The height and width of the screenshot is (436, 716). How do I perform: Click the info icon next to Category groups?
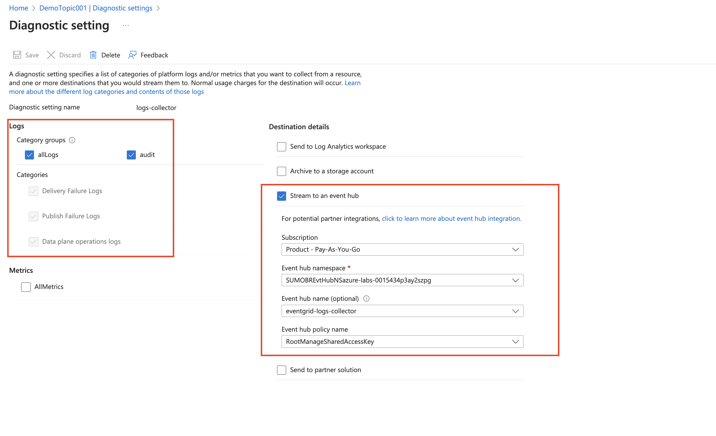72,140
